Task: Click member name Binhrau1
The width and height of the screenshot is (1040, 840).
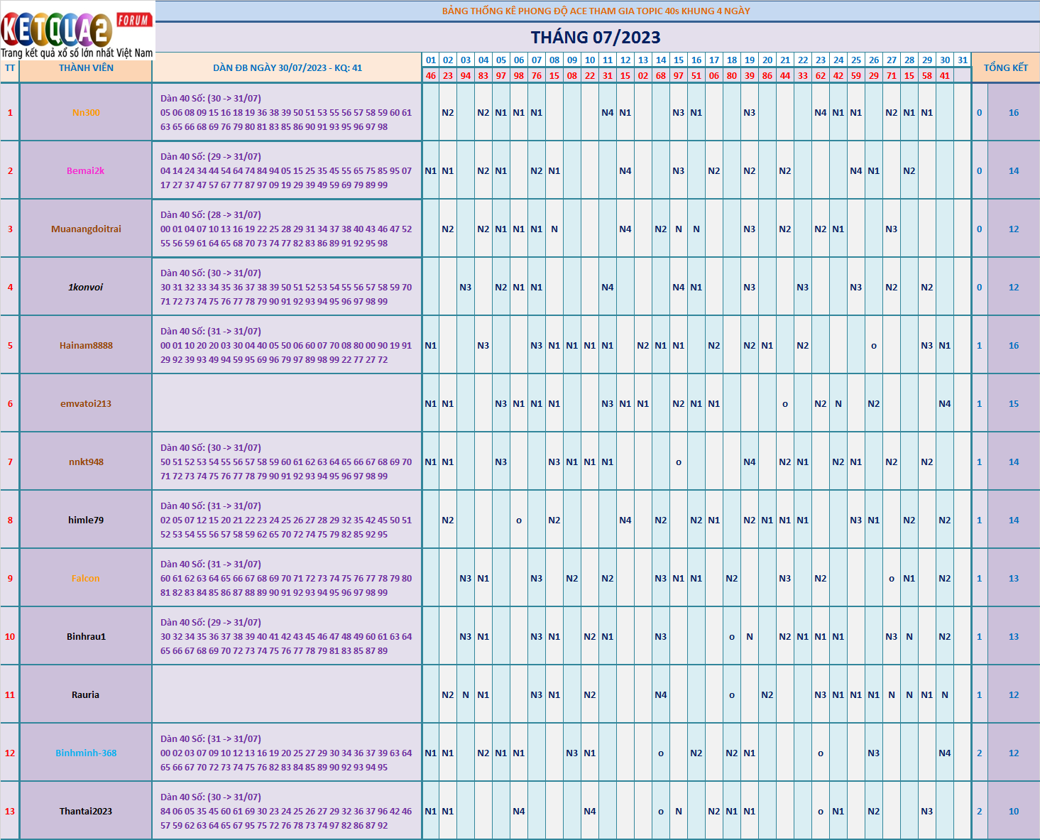Action: point(86,637)
